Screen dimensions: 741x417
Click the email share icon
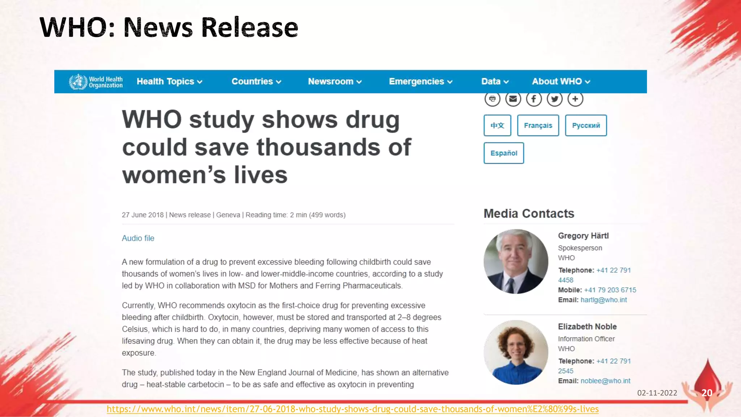click(513, 99)
